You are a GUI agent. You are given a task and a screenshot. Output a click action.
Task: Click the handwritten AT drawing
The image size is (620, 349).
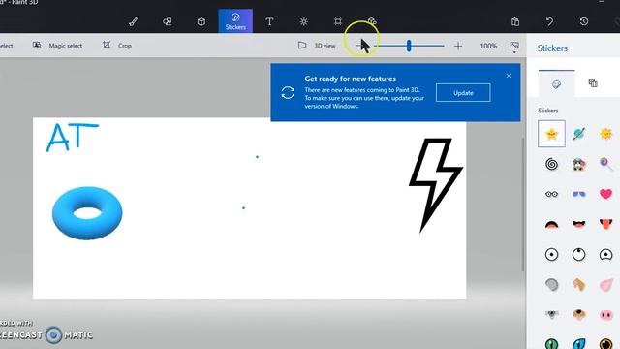coord(72,138)
